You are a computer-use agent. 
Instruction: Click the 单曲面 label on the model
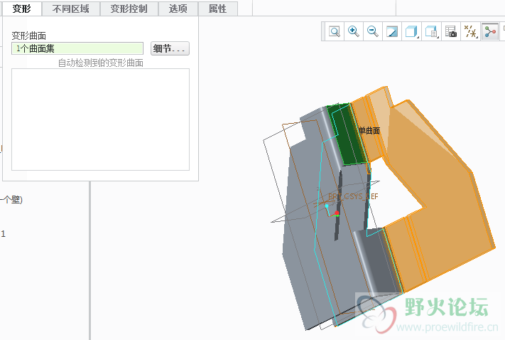(x=369, y=131)
